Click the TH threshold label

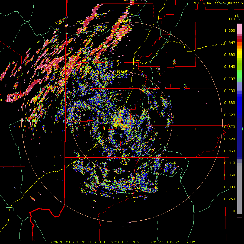point(233,211)
